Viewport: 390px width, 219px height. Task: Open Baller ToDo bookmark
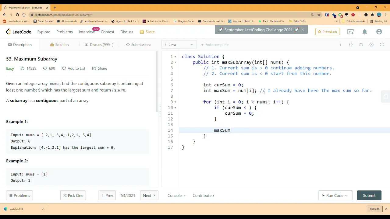coord(297,21)
